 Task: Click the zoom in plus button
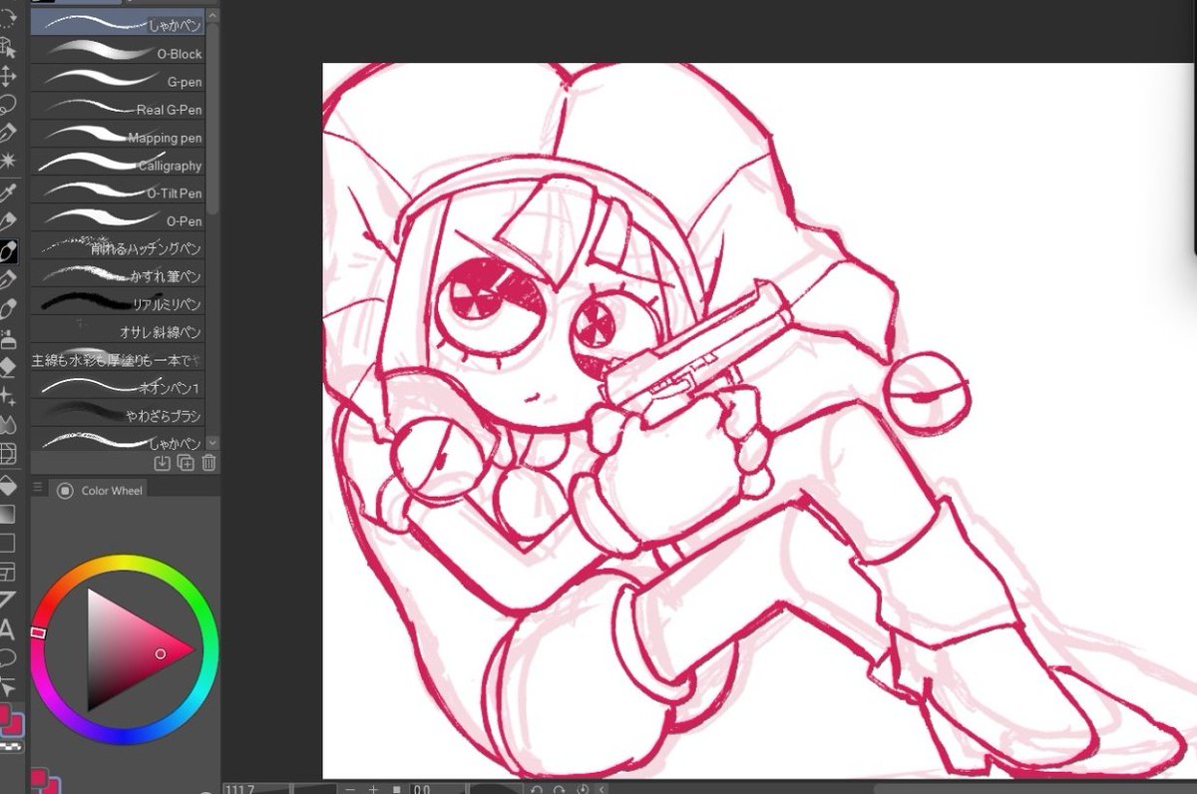pyautogui.click(x=374, y=789)
